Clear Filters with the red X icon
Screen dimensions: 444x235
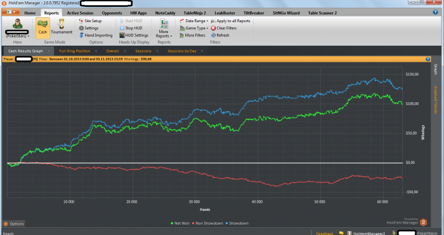pos(224,28)
